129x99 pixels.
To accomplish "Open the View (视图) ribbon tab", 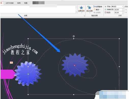I will (26, 3).
